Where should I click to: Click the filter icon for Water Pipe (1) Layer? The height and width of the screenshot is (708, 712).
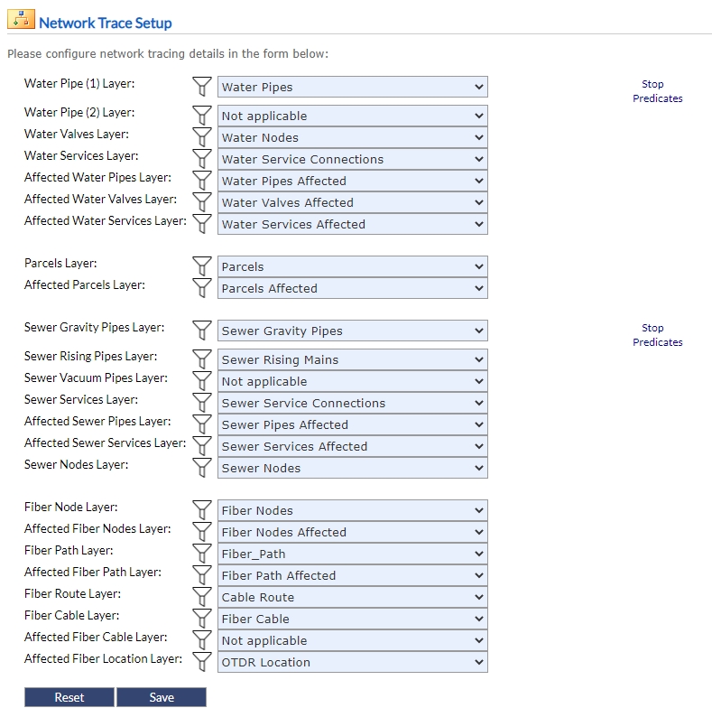point(203,88)
